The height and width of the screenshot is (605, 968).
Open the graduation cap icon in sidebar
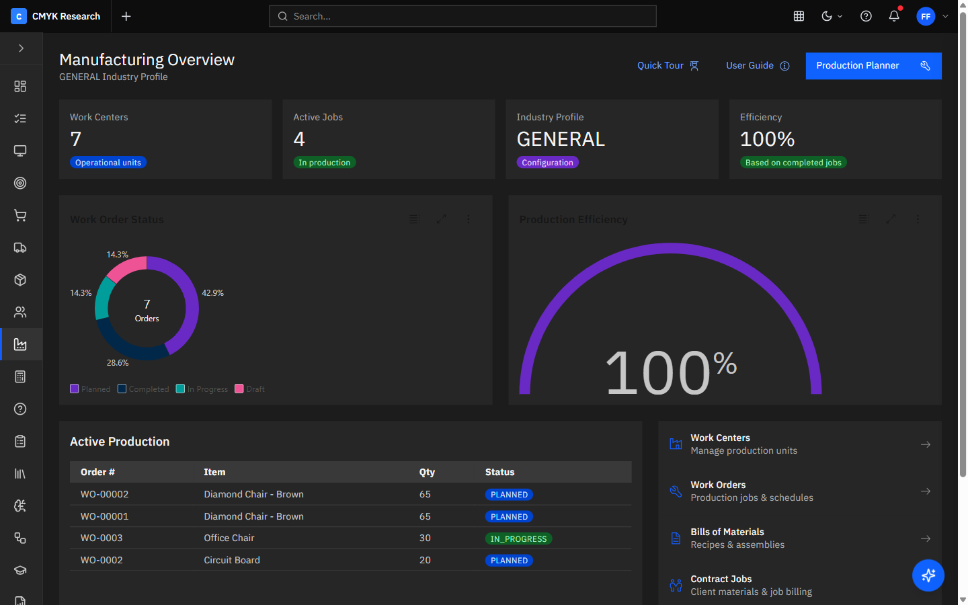[x=20, y=570]
